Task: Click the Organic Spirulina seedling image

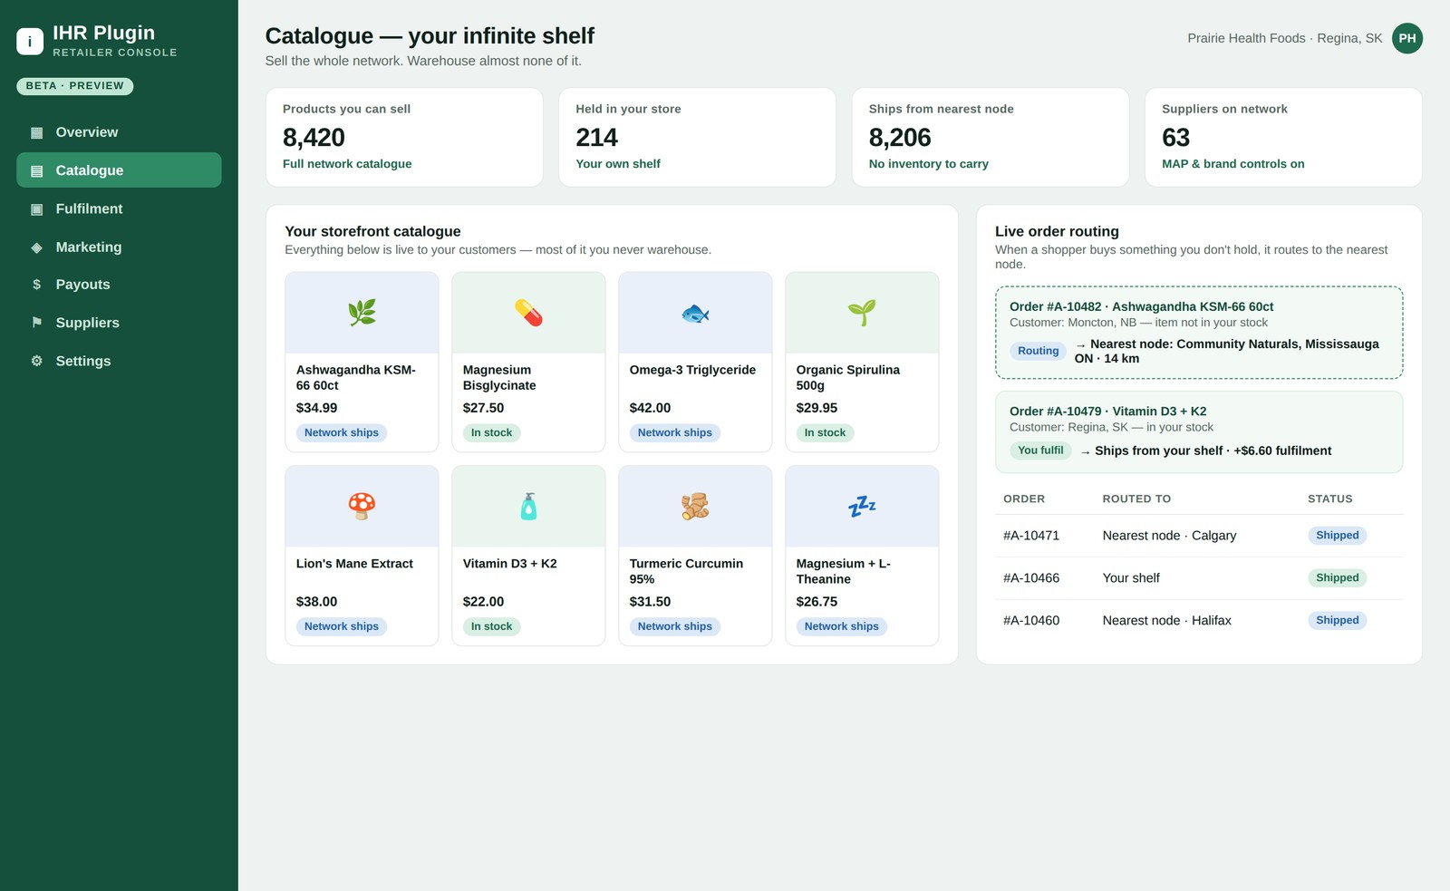Action: coord(862,313)
